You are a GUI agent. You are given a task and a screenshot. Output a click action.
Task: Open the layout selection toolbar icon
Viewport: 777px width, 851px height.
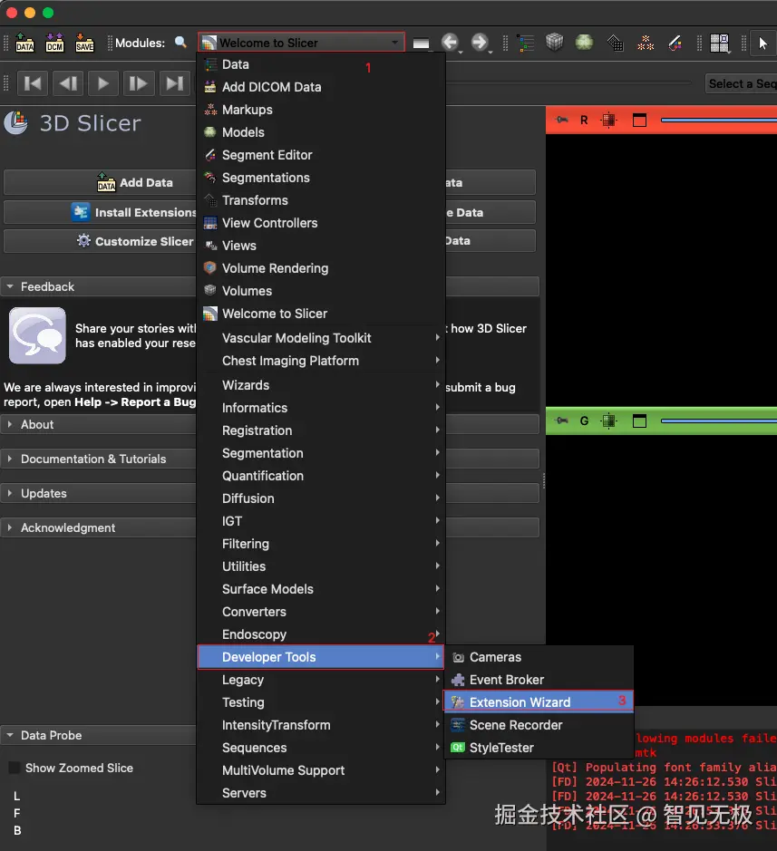(x=720, y=43)
